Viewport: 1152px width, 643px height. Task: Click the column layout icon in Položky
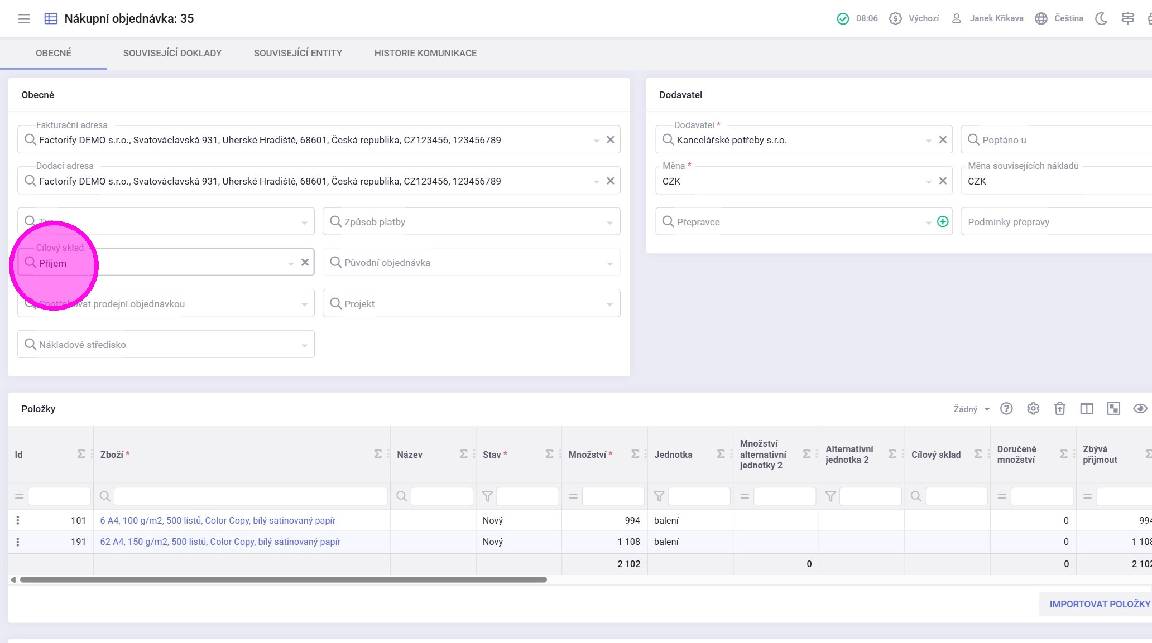coord(1087,409)
